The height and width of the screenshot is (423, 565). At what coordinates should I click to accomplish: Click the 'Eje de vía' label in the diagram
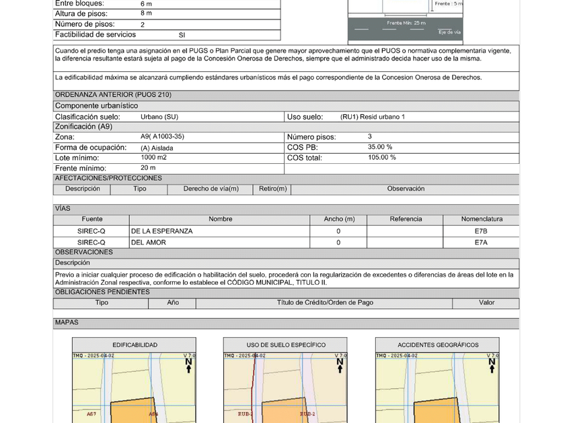(x=449, y=32)
